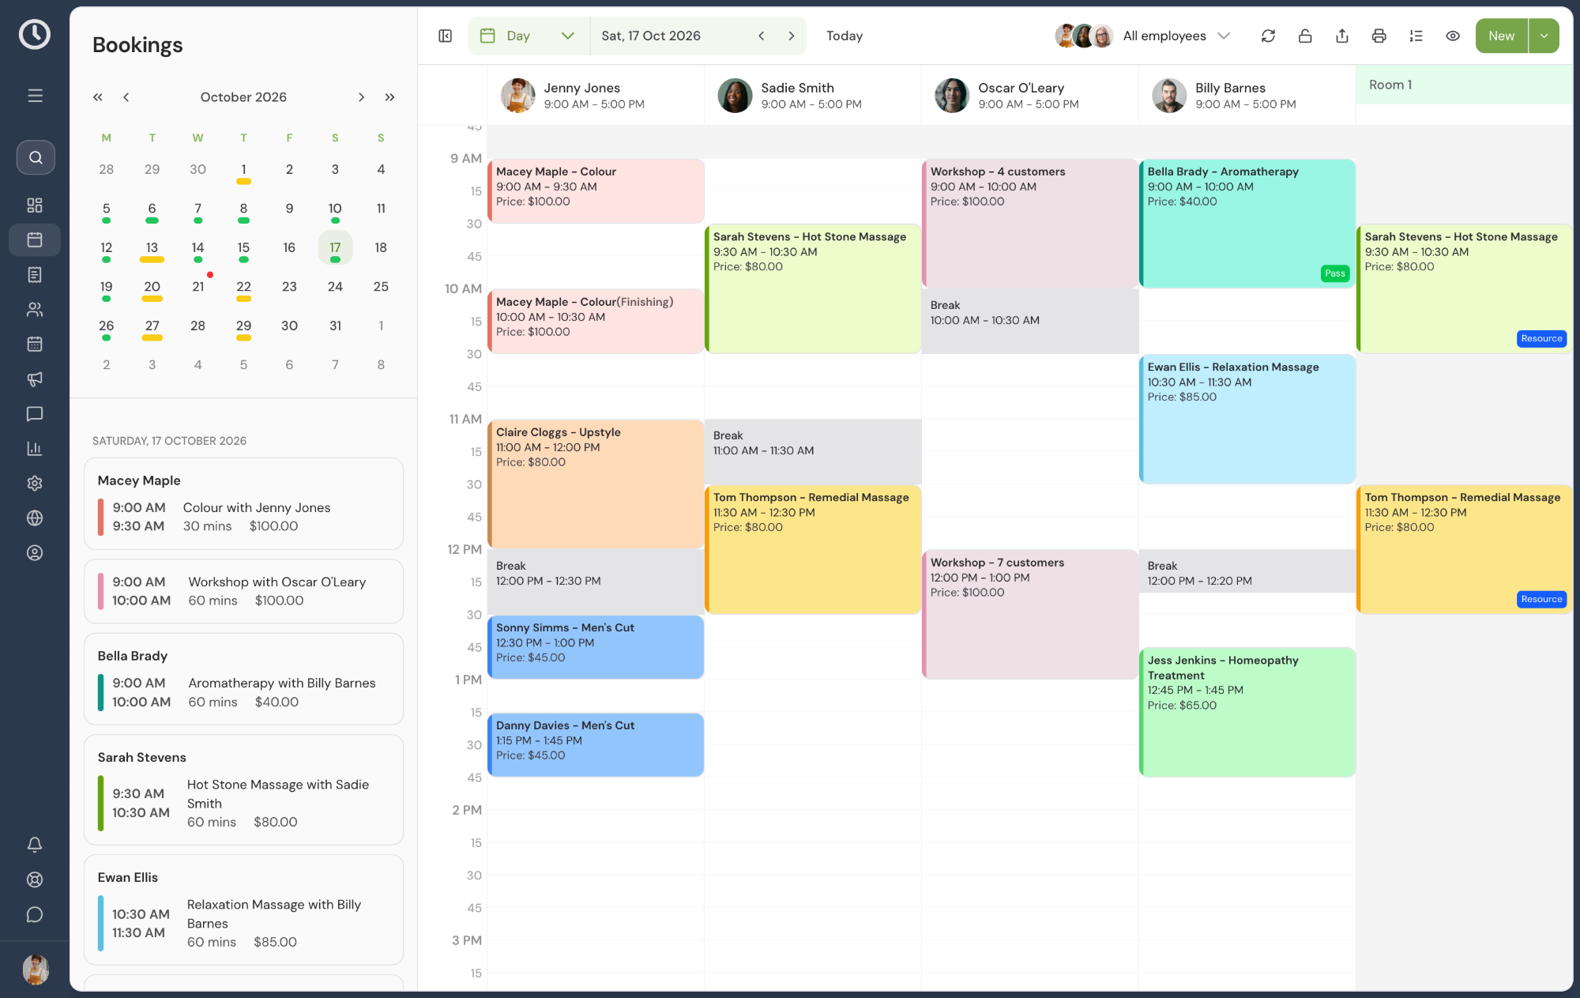Open the dashboard grid icon
Image resolution: width=1580 pixels, height=998 pixels.
coord(35,205)
